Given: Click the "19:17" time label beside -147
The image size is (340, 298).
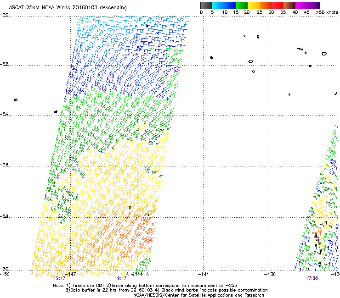Looking at the screenshot, I should pos(59,278).
